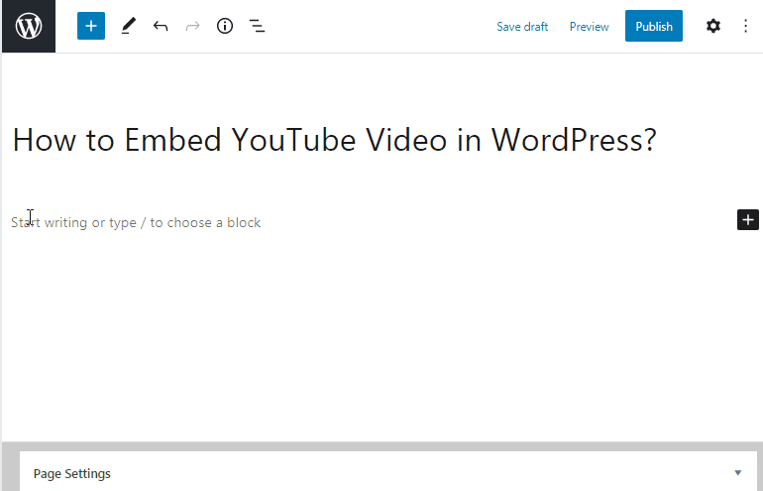
Task: Open the settings gear sidebar
Action: pos(712,26)
